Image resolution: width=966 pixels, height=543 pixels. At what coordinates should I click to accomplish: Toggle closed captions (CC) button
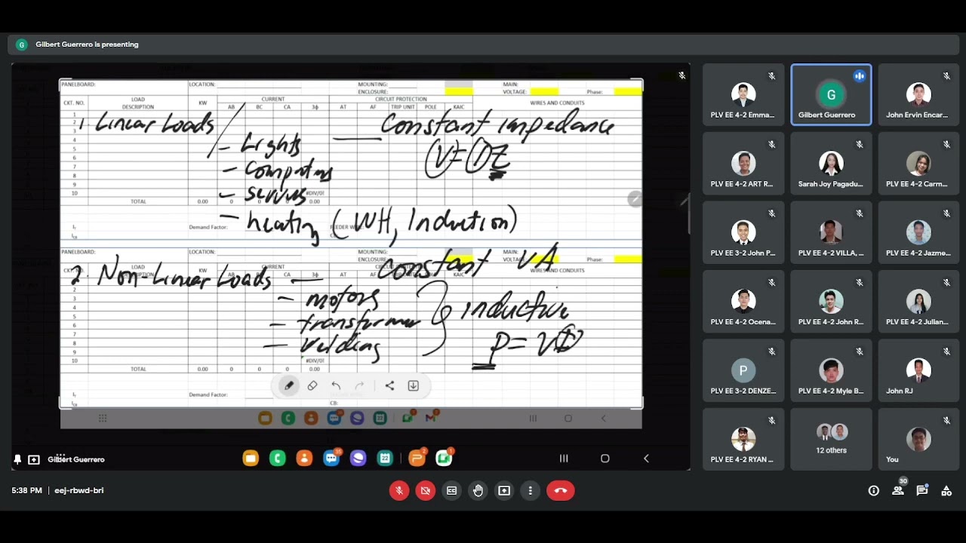451,490
